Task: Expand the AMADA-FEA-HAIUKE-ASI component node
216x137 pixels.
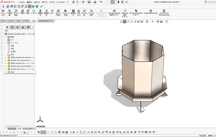Action: [6, 60]
